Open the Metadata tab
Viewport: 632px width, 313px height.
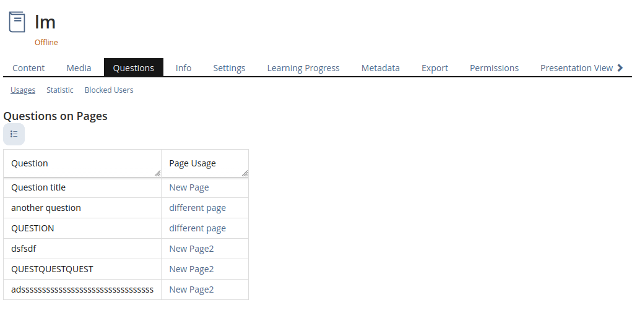380,68
